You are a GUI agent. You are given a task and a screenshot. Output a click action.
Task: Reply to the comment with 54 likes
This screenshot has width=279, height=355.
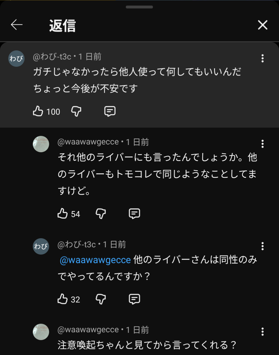coord(134,214)
